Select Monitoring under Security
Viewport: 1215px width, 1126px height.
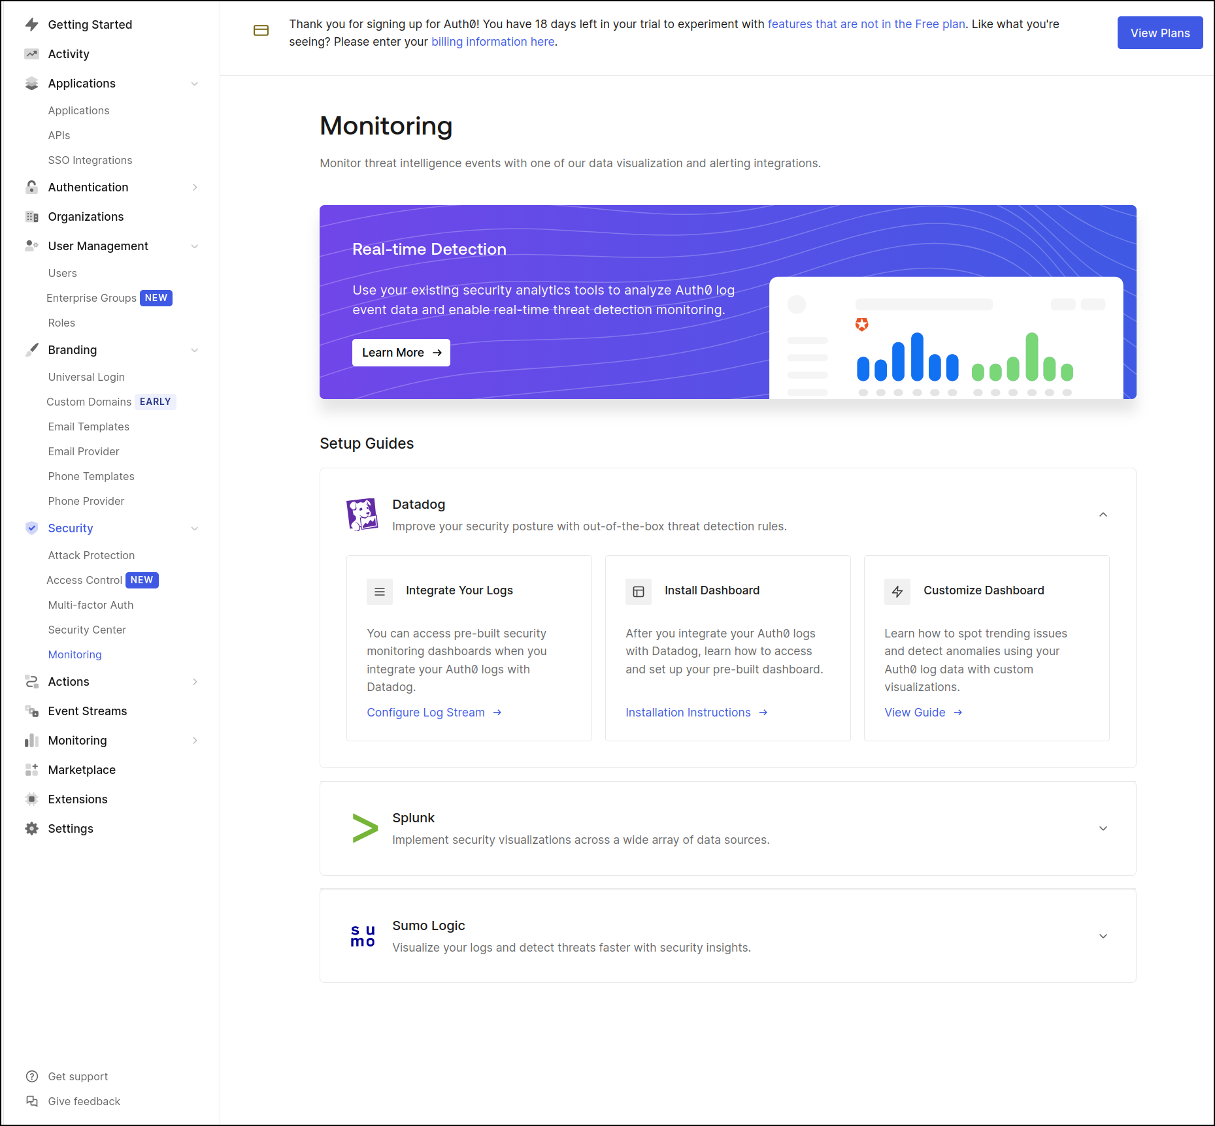click(x=75, y=654)
